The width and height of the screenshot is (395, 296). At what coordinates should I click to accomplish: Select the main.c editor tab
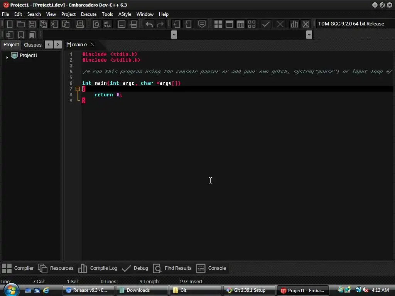pos(77,45)
